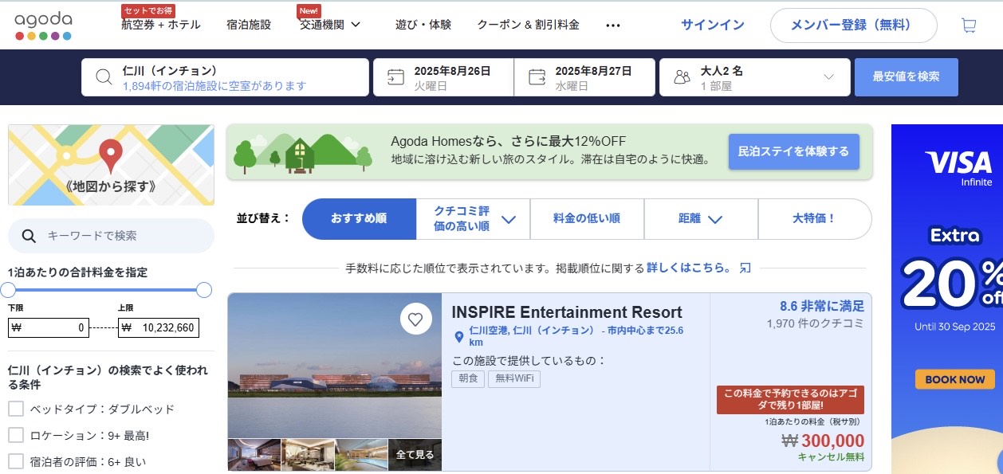This screenshot has width=1003, height=474.
Task: Click the 無料WiFi amenity tag
Action: (x=513, y=379)
